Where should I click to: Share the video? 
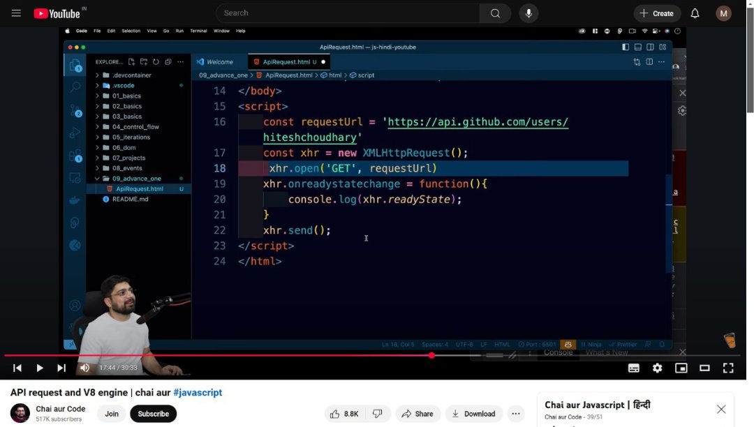pyautogui.click(x=418, y=414)
